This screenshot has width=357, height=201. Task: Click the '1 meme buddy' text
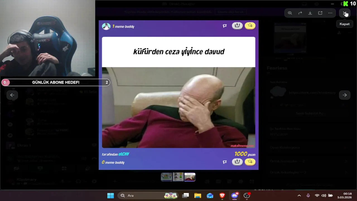pos(123,27)
